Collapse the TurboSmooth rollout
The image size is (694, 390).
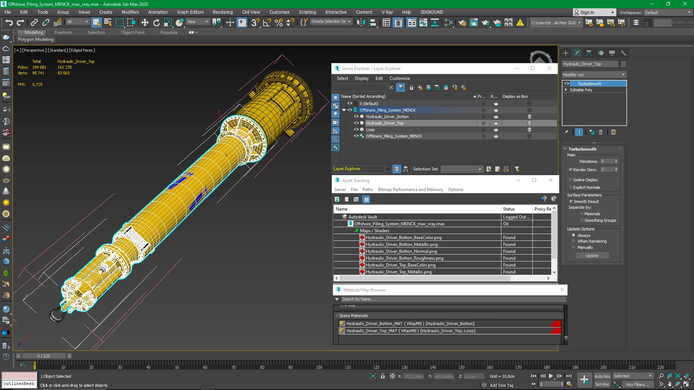(565, 149)
